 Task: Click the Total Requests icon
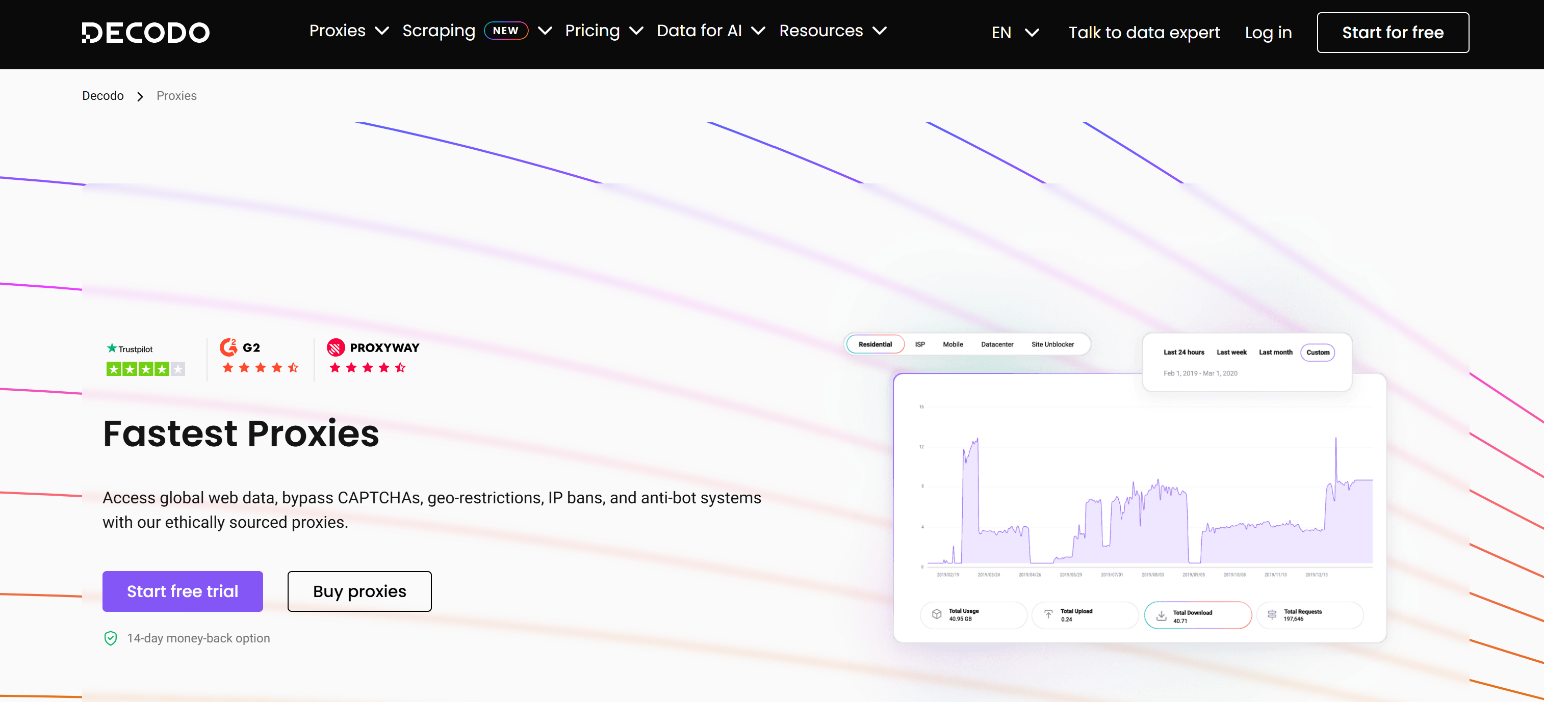1272,614
